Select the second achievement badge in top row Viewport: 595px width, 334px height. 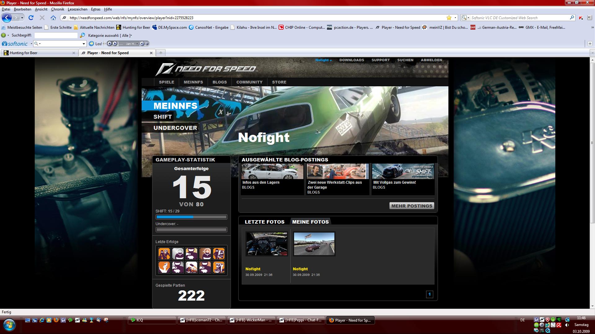pyautogui.click(x=178, y=254)
